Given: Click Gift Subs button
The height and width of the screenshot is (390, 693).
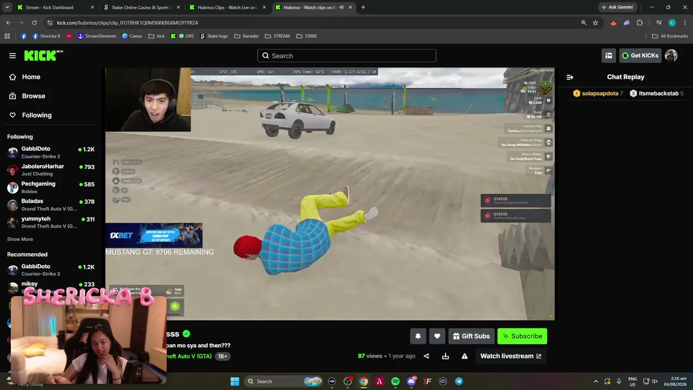Looking at the screenshot, I should point(471,336).
